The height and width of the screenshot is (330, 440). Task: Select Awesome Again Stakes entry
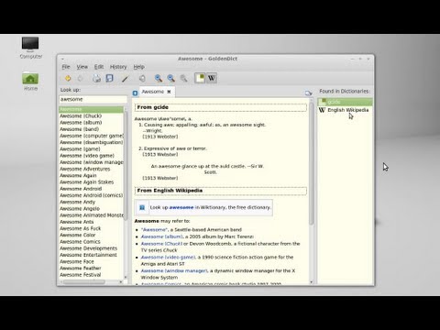click(x=91, y=182)
